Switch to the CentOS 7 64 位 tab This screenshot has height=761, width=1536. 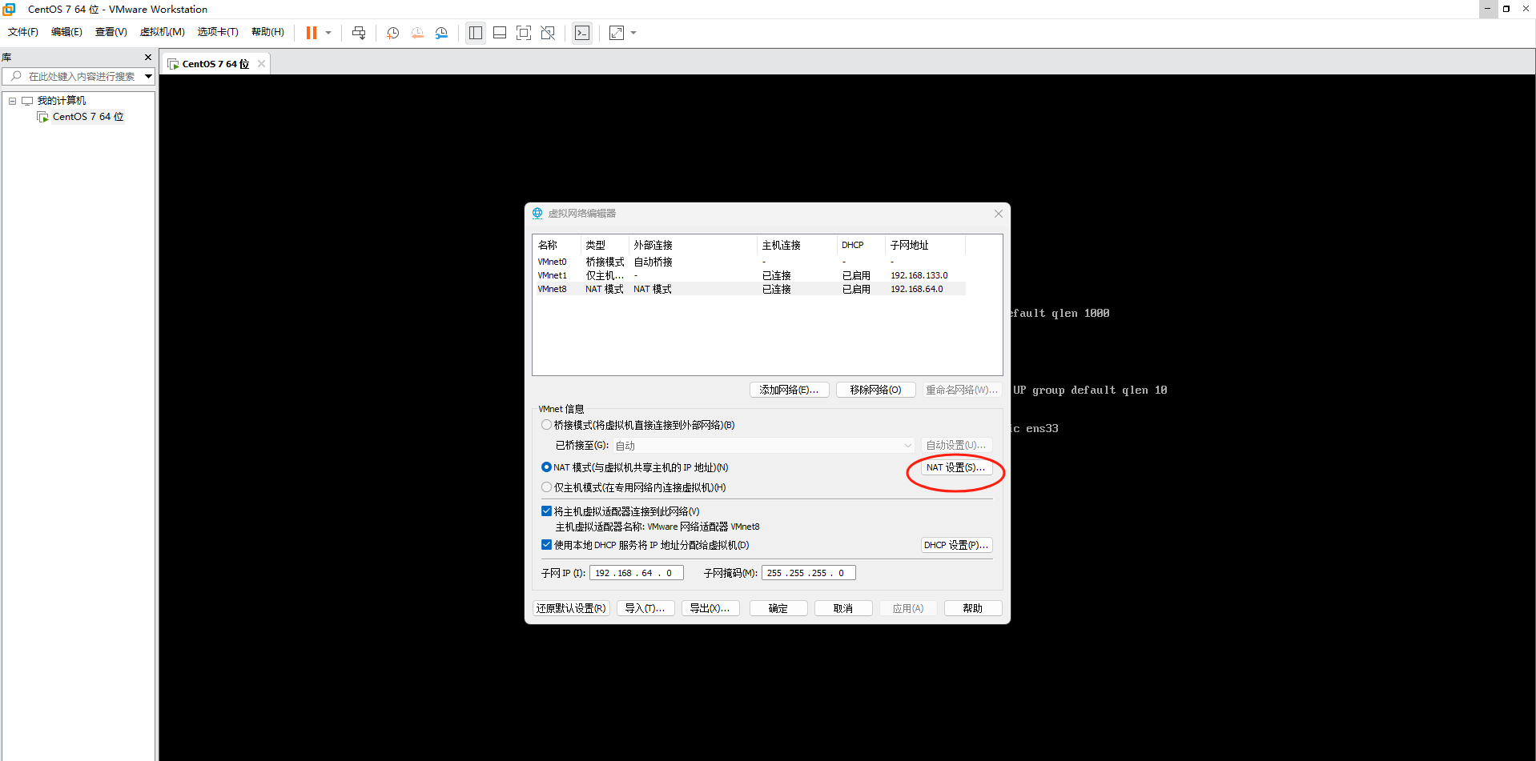215,64
